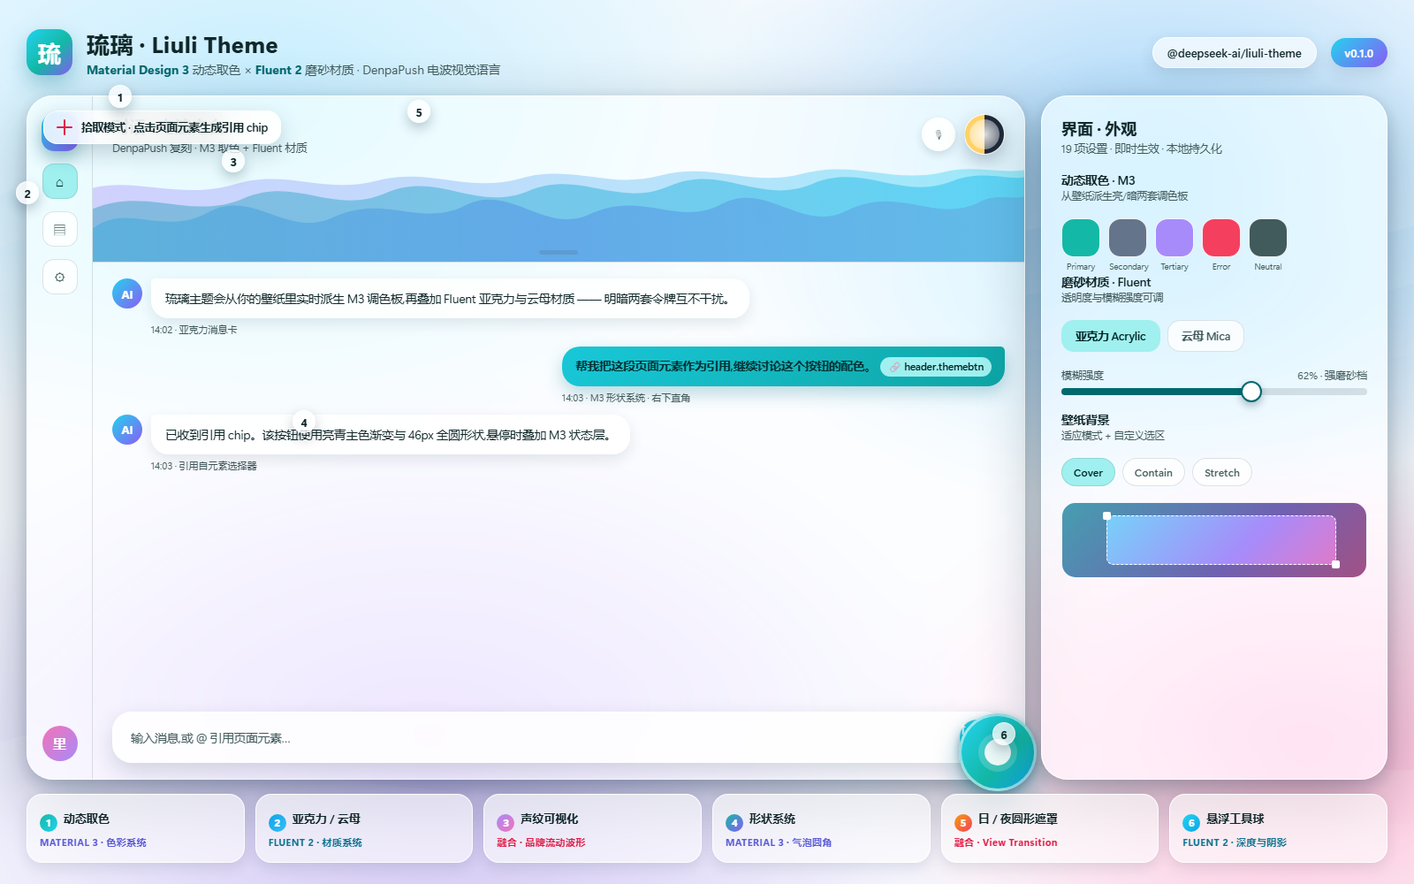This screenshot has width=1414, height=884.
Task: Click the user message bubble 帮我把这段页面元素作为引用
Action: [783, 366]
